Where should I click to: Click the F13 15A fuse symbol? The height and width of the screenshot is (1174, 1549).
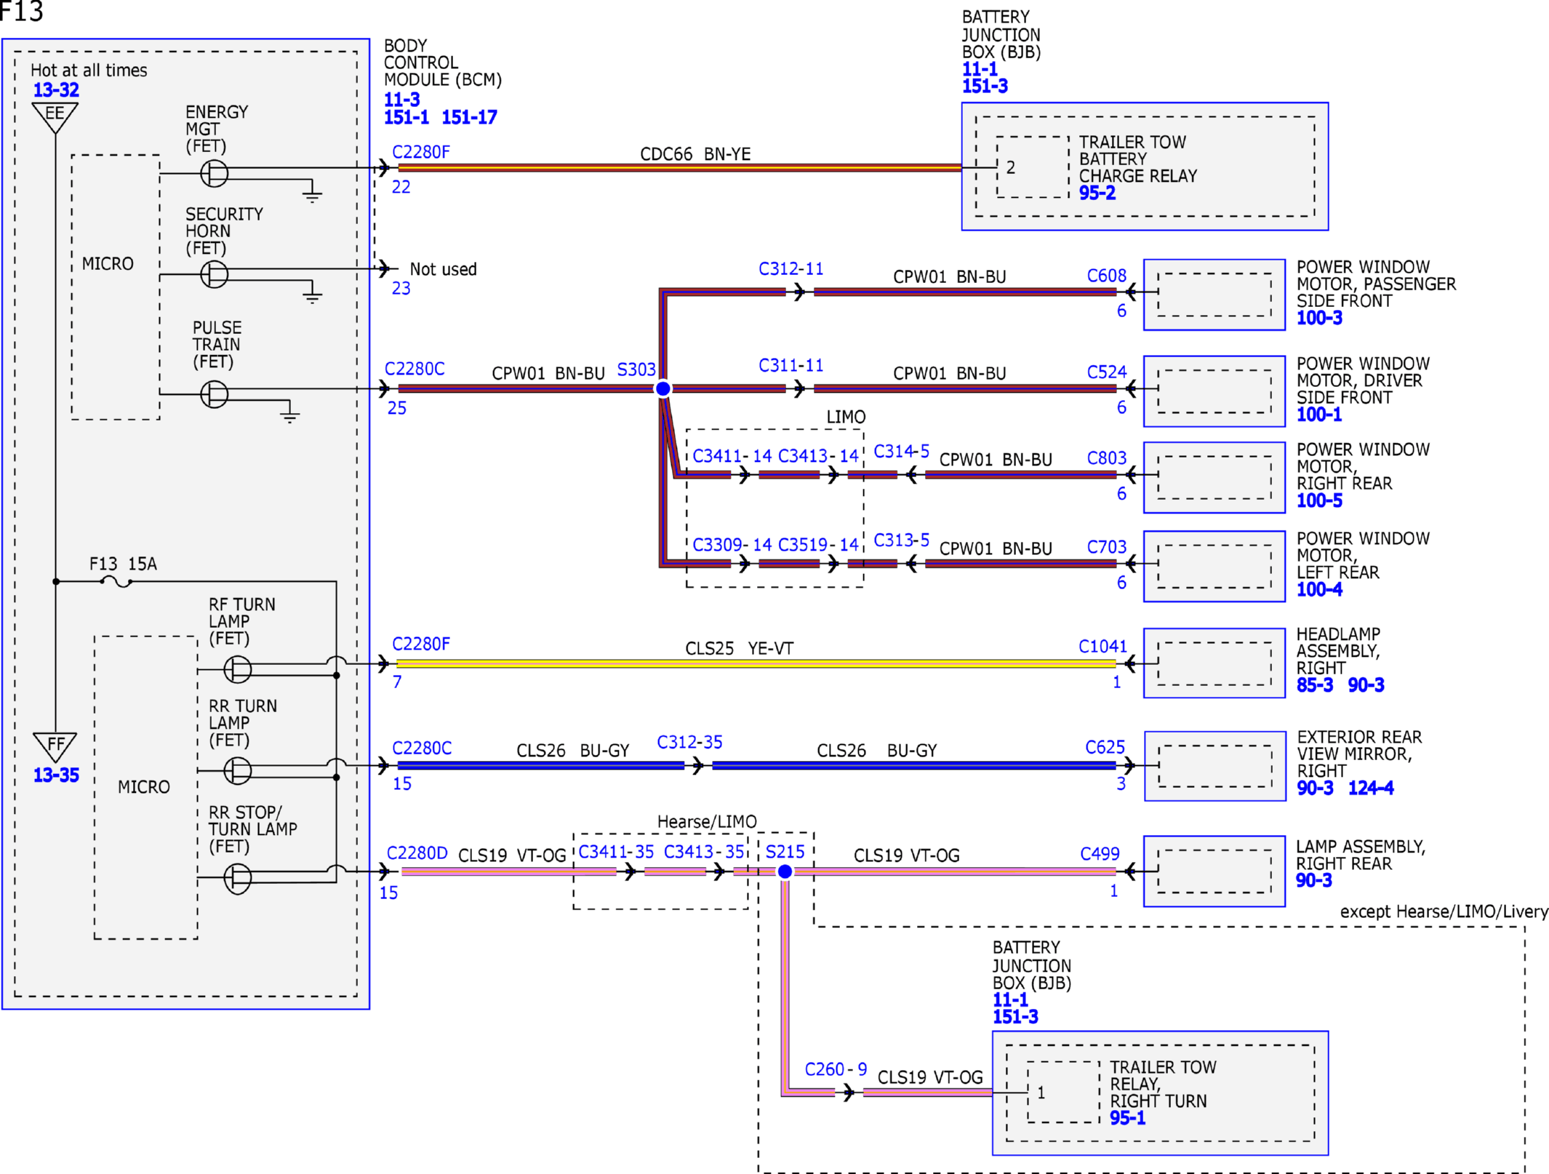116,581
